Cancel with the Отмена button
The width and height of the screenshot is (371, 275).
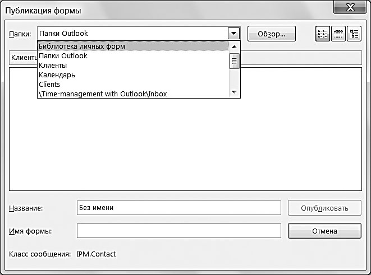coord(324,231)
